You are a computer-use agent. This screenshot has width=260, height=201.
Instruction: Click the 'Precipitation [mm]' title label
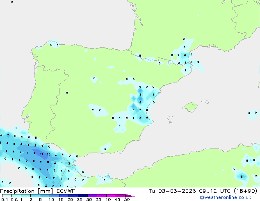click(27, 191)
